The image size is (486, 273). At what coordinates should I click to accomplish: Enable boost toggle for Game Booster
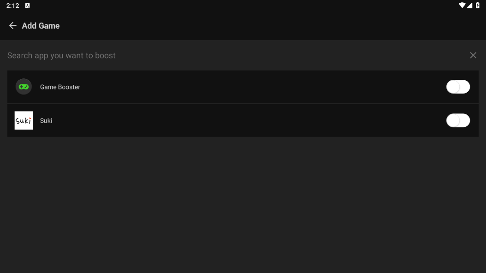pos(458,87)
